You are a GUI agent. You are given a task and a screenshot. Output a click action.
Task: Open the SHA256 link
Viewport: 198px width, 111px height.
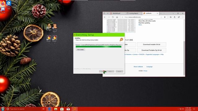coord(142,55)
